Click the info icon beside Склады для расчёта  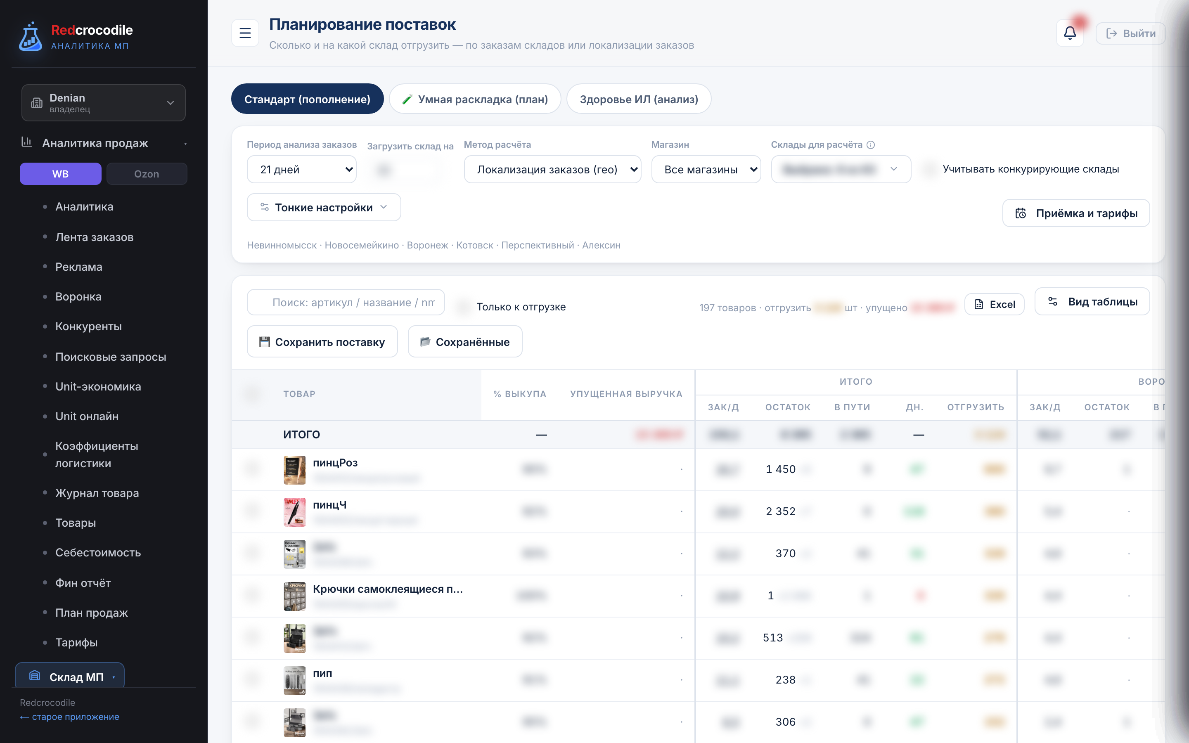(x=871, y=145)
